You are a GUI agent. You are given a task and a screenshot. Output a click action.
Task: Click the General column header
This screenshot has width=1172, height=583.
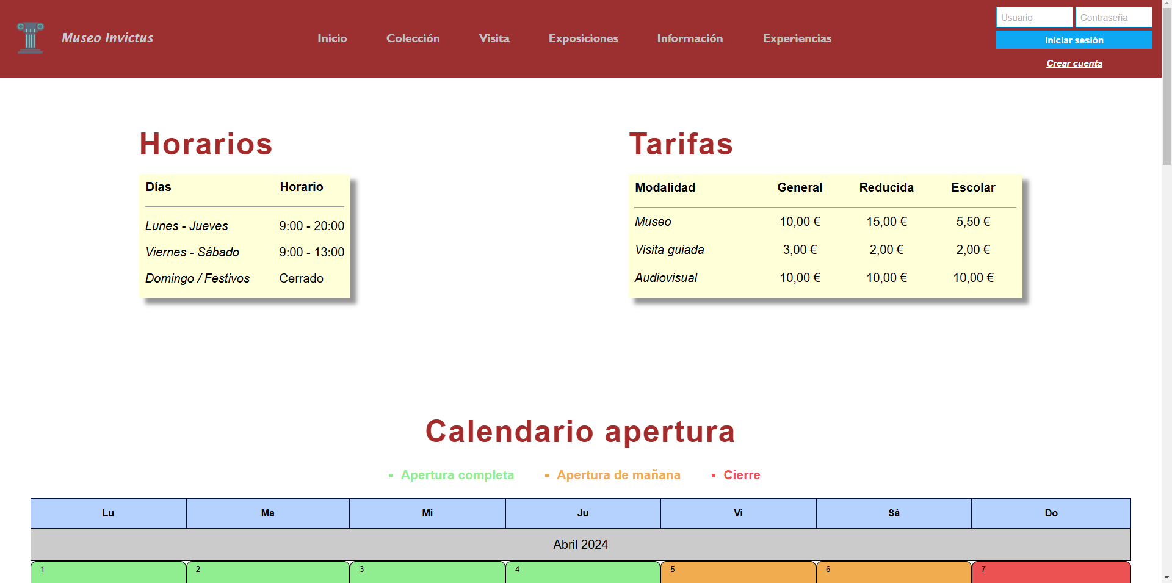click(x=800, y=187)
